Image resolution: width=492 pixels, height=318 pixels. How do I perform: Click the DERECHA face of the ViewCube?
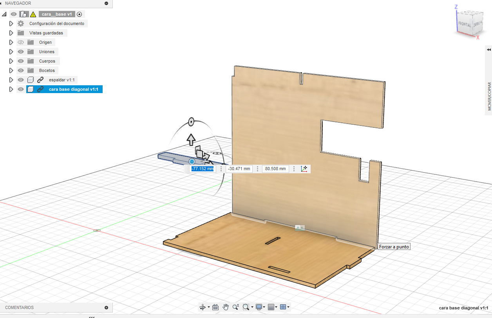click(x=478, y=23)
